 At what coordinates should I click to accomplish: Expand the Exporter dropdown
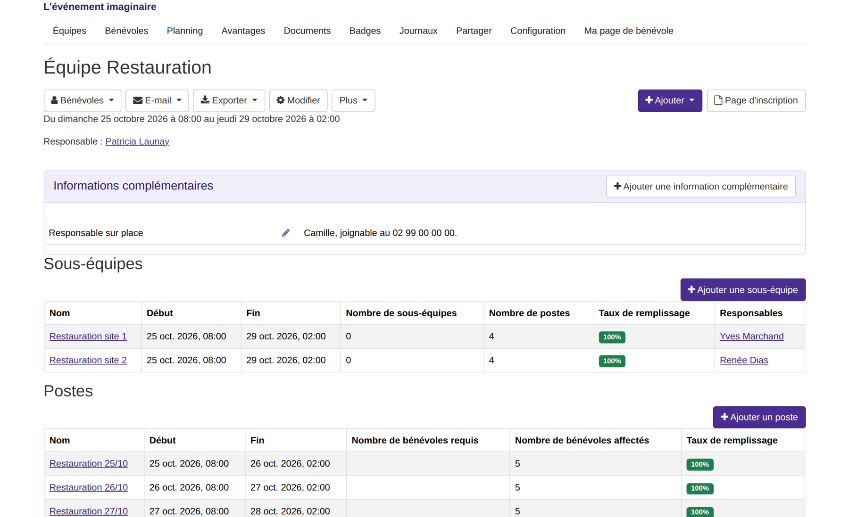(229, 100)
